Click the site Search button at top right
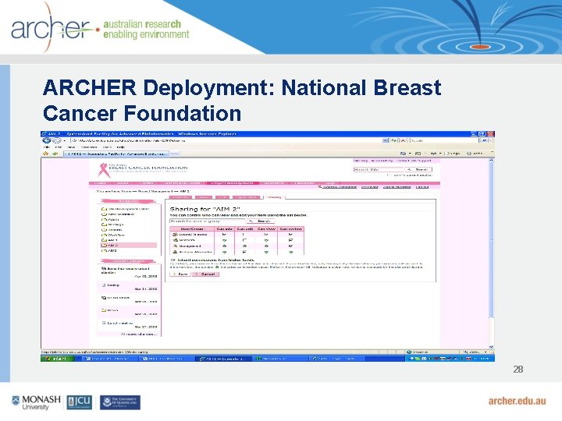This screenshot has height=421, width=562. (x=418, y=169)
